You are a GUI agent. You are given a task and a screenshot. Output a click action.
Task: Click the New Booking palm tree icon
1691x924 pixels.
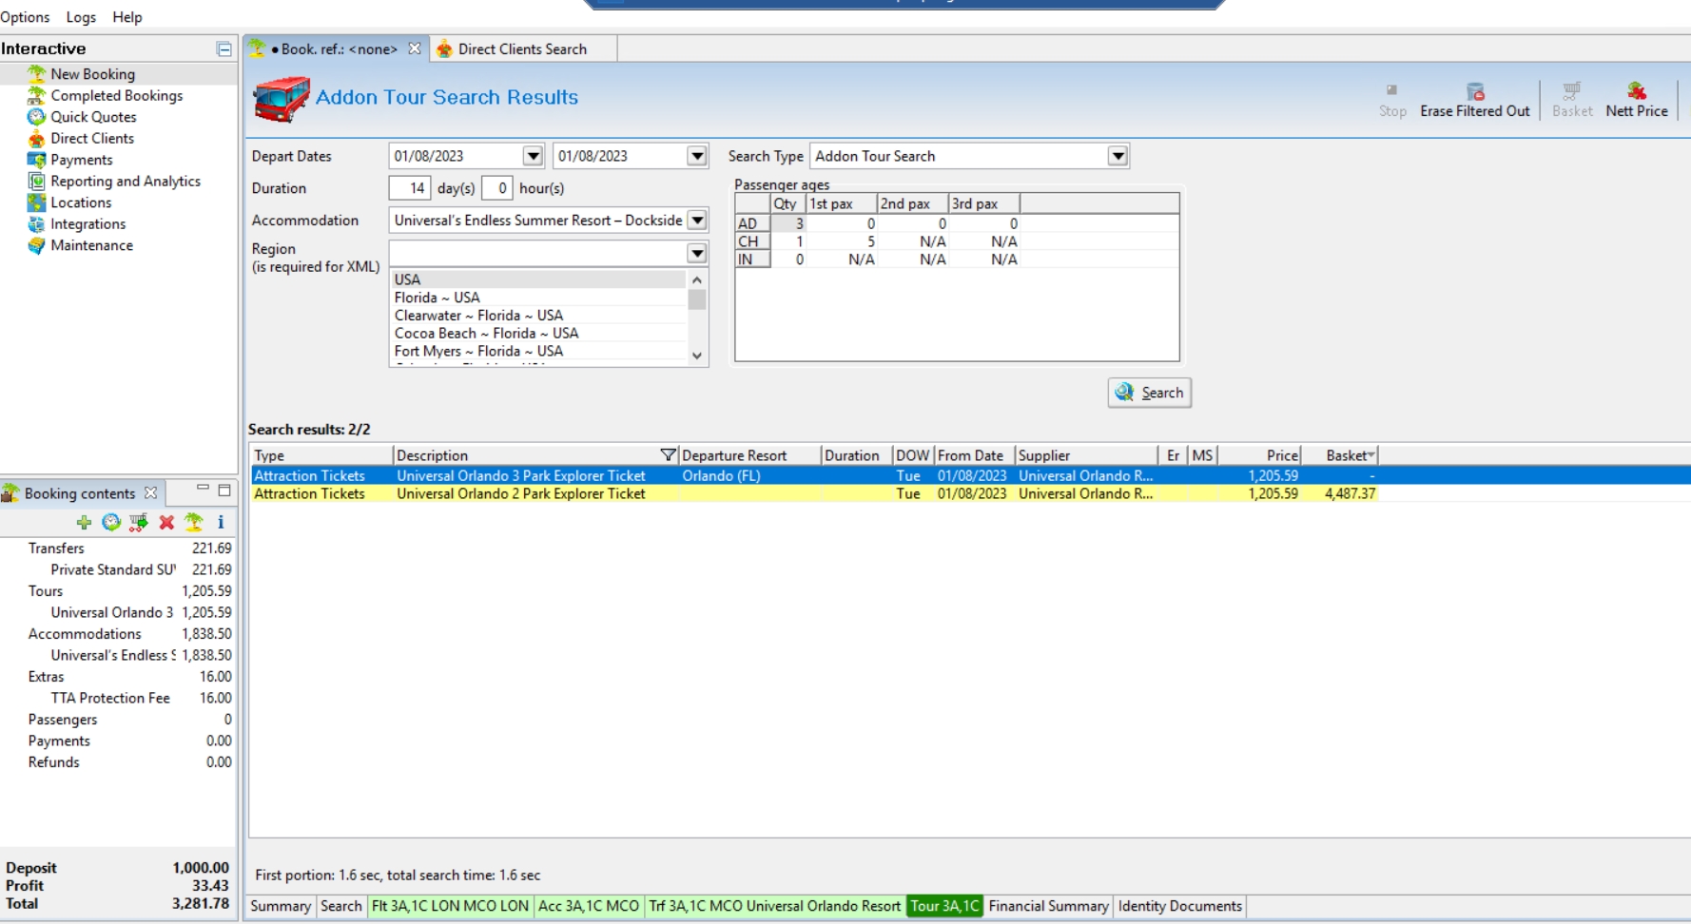[x=36, y=73]
